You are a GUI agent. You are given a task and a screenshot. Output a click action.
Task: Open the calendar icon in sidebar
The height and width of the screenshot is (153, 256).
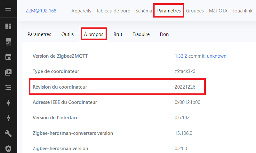point(8,57)
